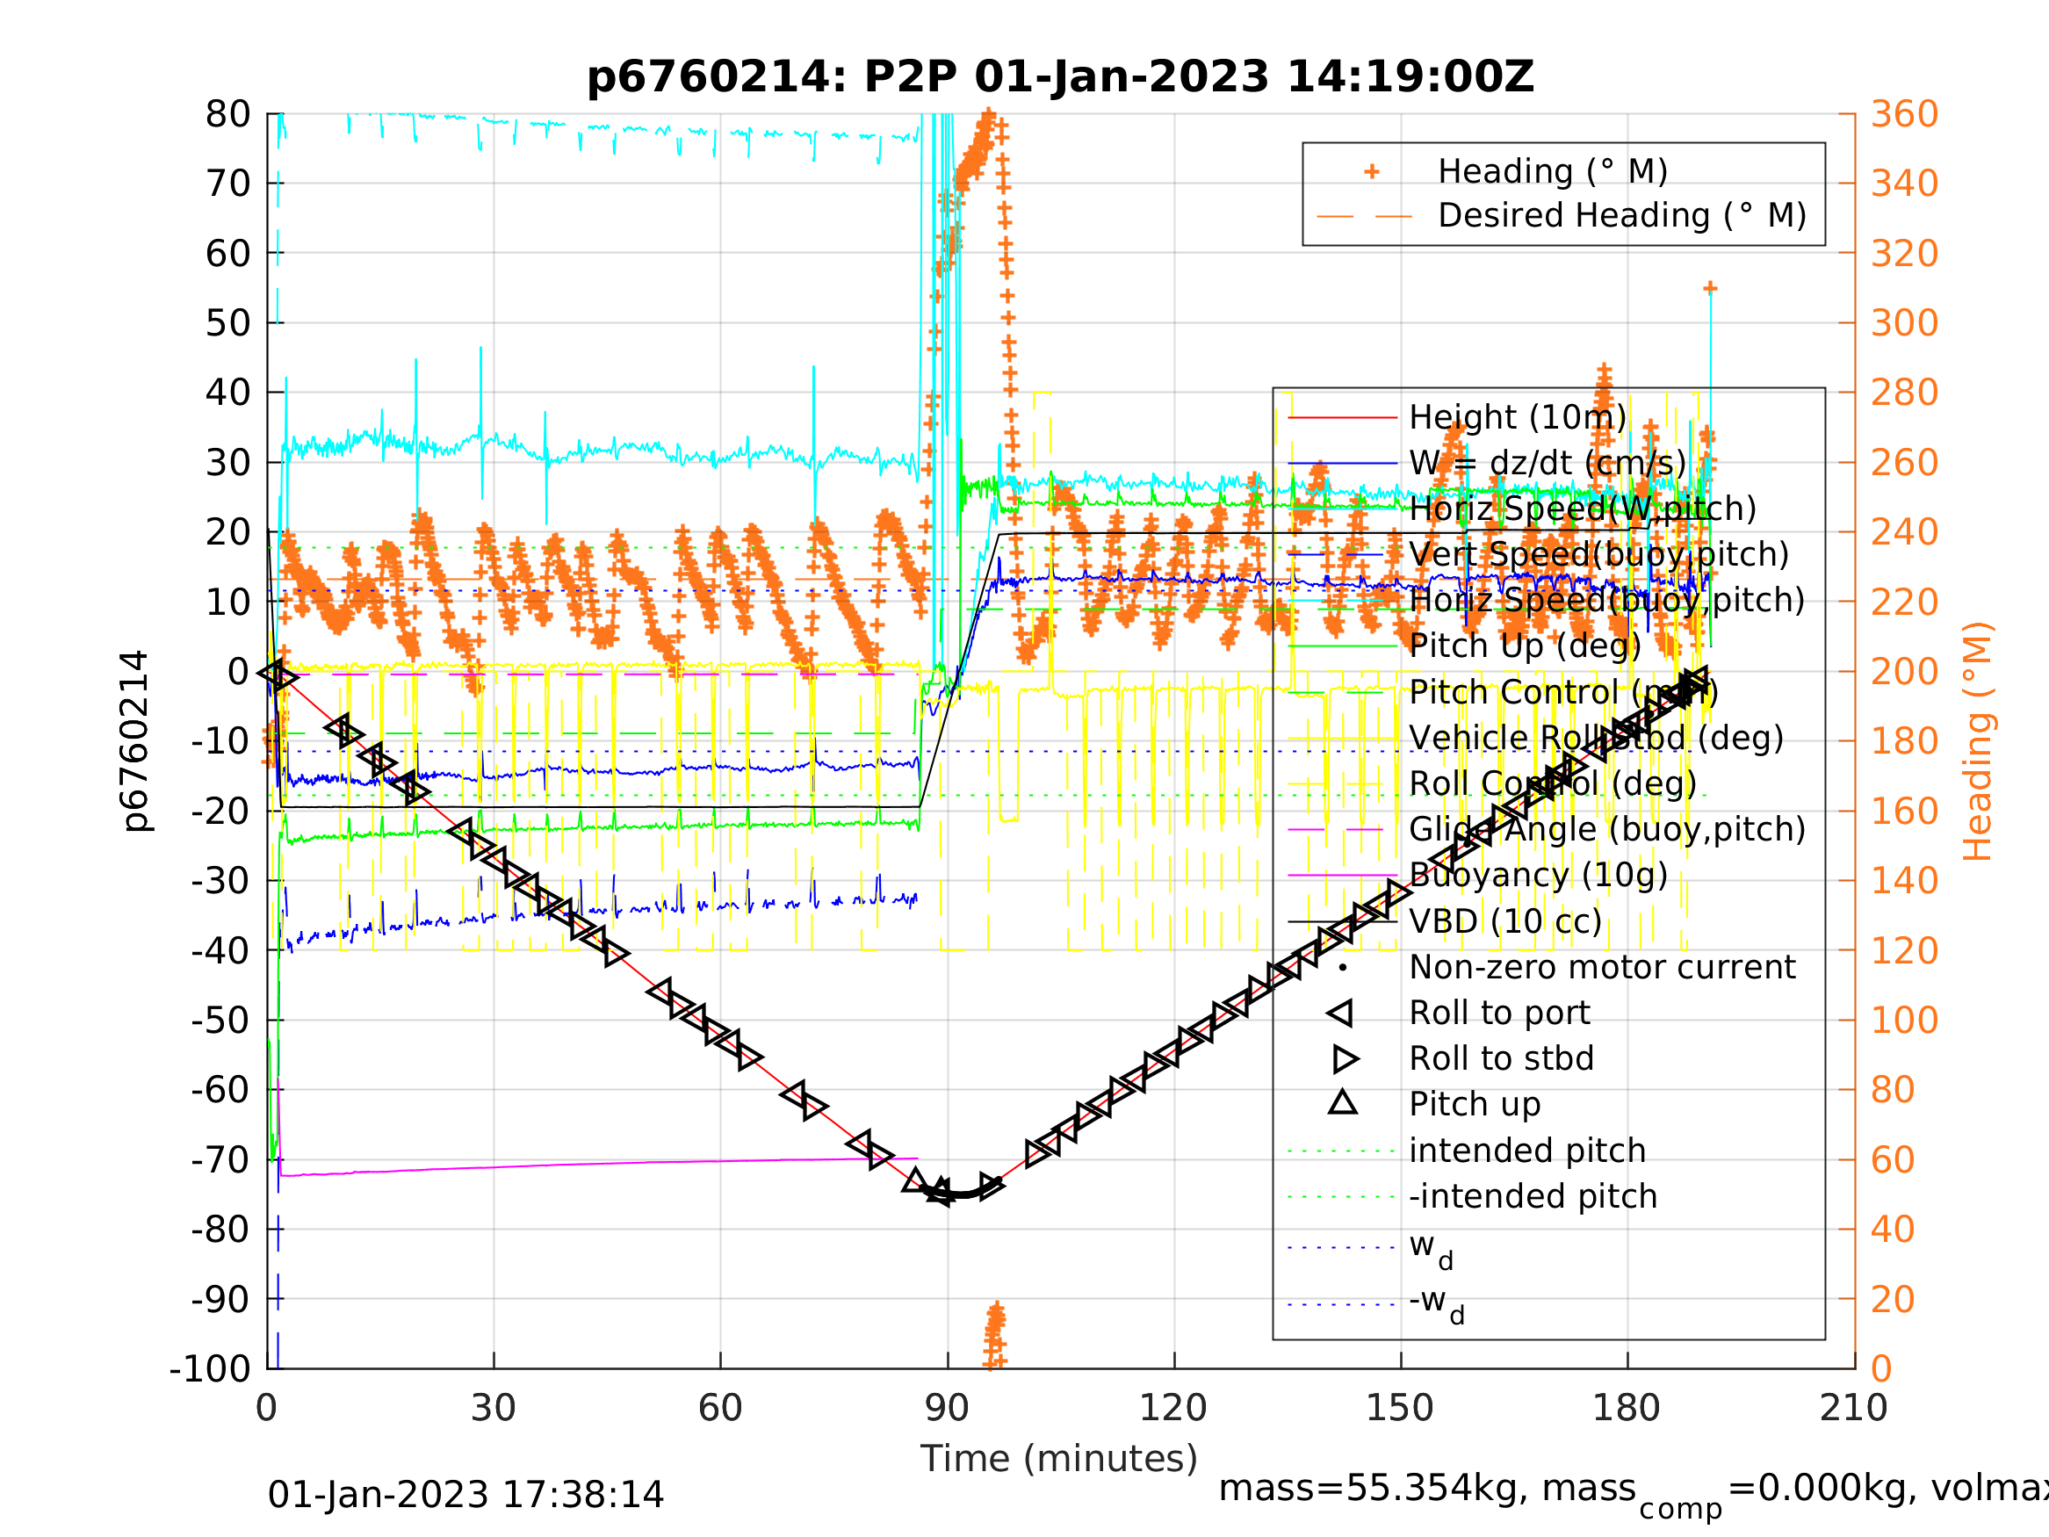Click the Roll to stbd triangle legend marker

(x=1345, y=1058)
